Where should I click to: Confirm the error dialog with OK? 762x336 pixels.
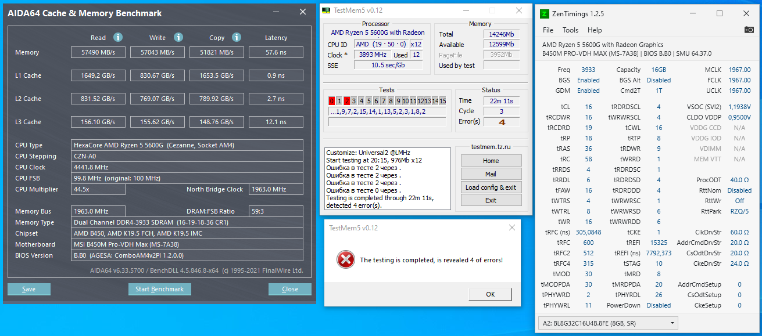491,294
